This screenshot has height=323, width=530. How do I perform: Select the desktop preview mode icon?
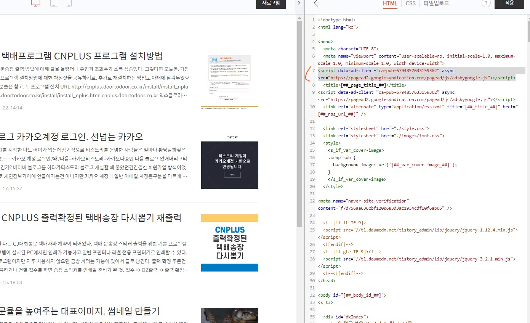coord(35,3)
